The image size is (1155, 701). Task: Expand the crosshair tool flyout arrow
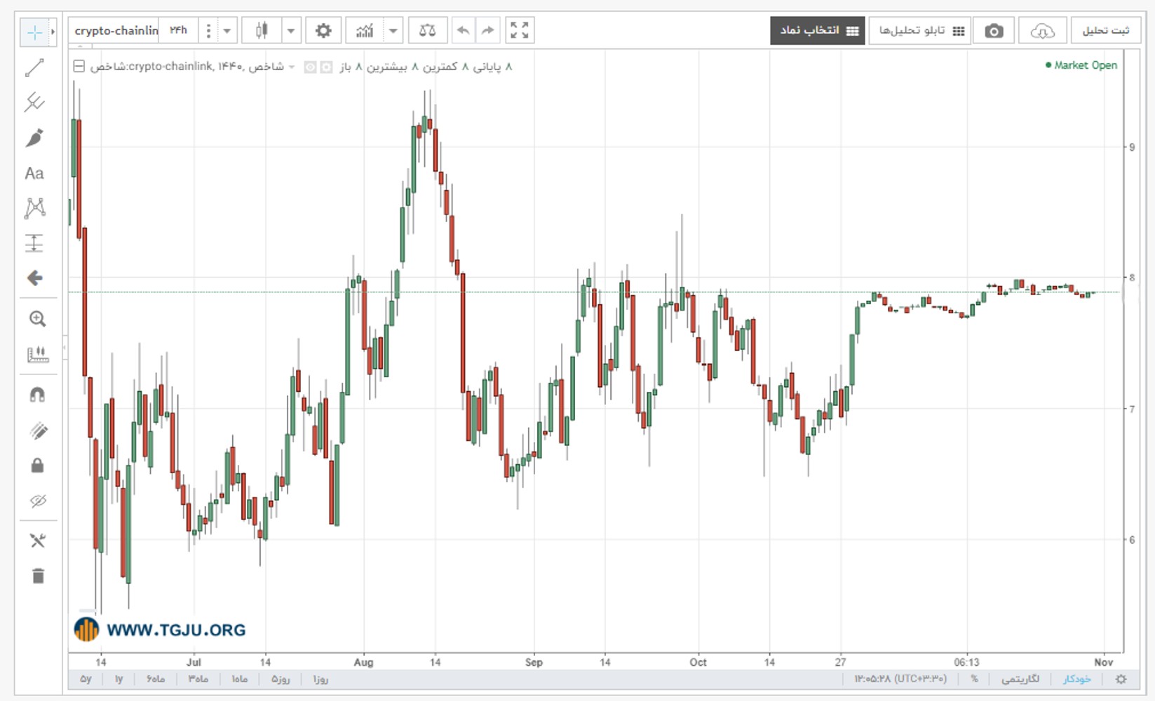click(53, 32)
